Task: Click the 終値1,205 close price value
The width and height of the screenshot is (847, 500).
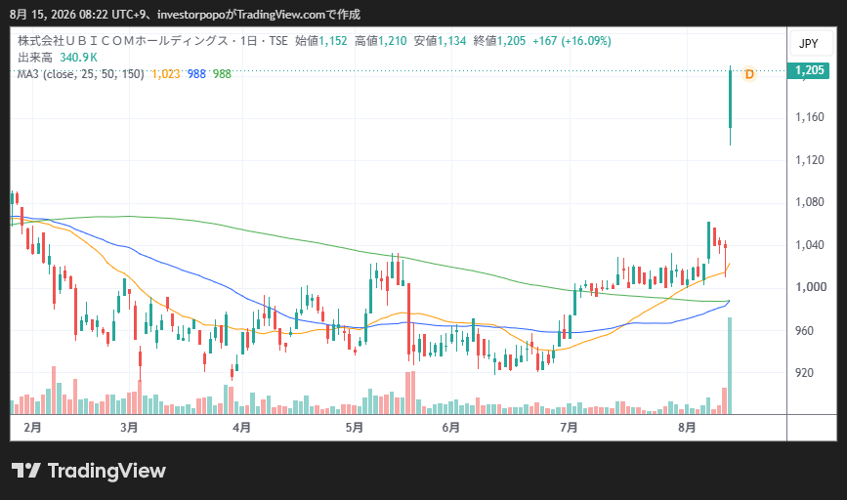Action: pyautogui.click(x=499, y=41)
